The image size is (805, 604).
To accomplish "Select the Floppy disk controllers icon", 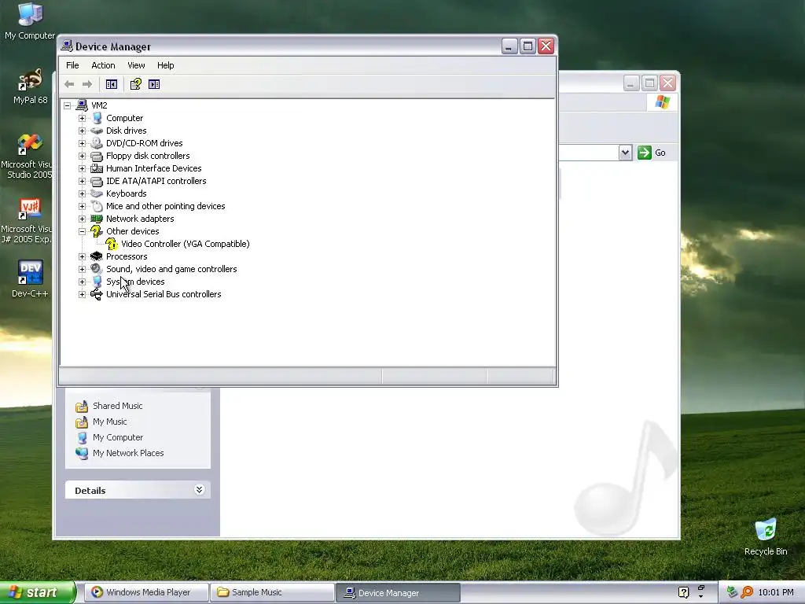I will (97, 157).
